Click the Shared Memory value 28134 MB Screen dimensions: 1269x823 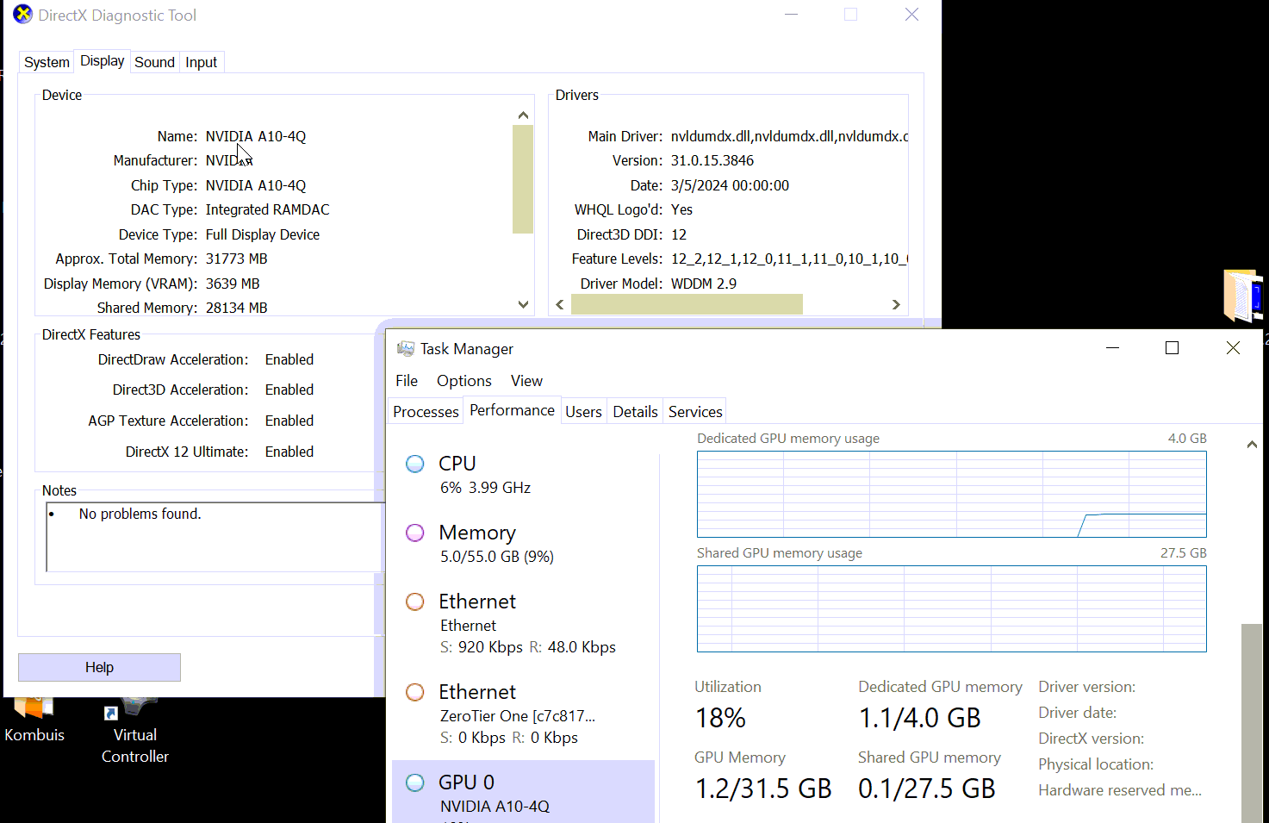pos(237,308)
